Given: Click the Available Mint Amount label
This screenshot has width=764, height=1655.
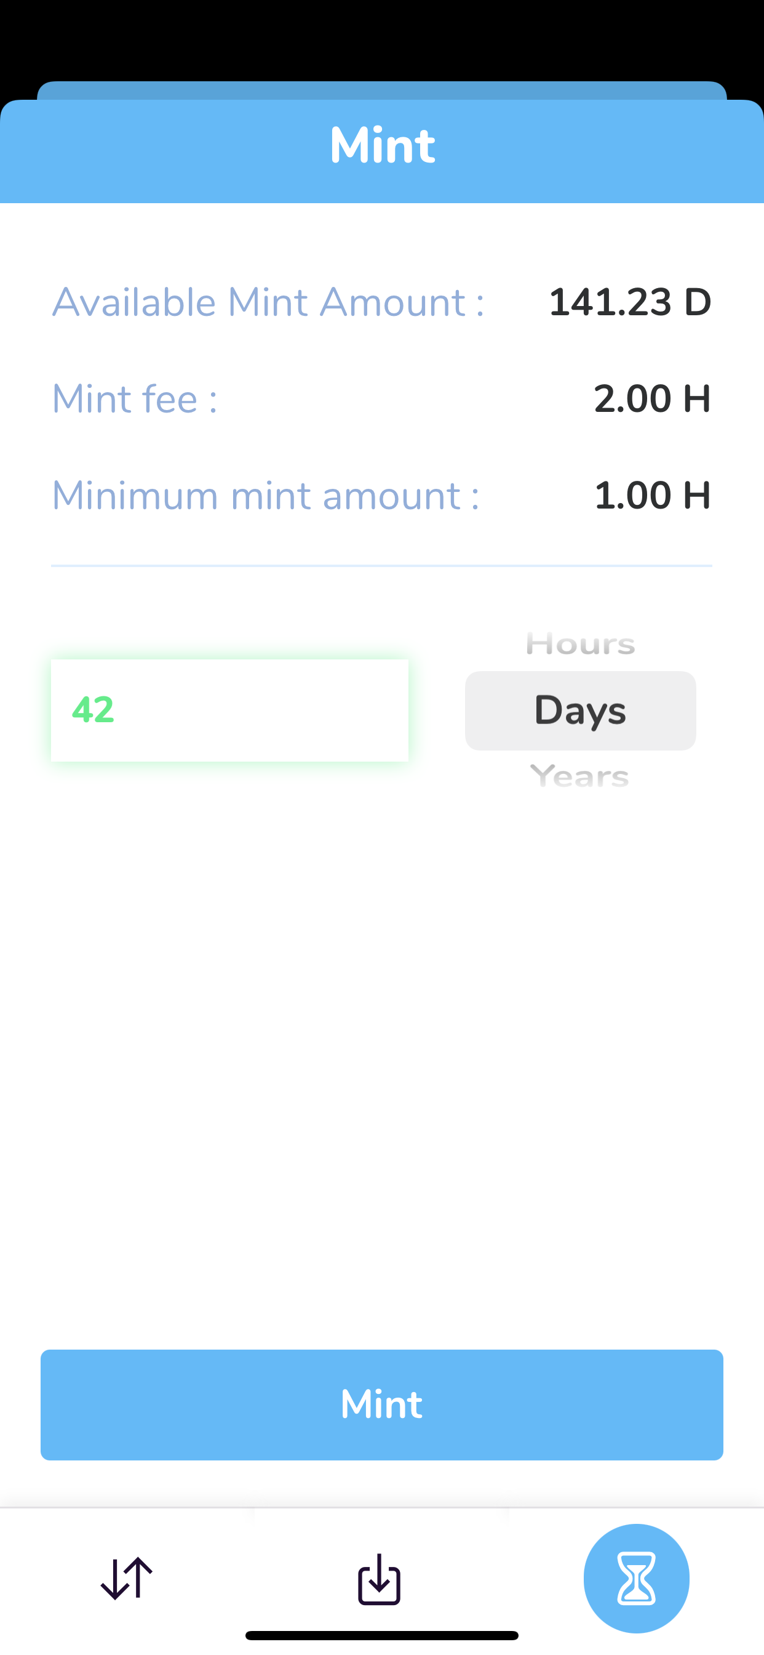Looking at the screenshot, I should click(x=268, y=302).
